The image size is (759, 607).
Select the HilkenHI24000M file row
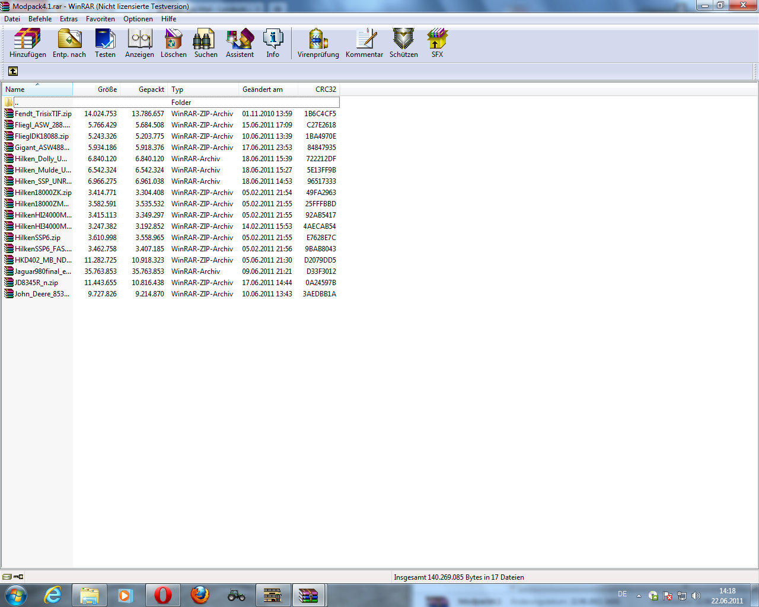click(x=171, y=215)
